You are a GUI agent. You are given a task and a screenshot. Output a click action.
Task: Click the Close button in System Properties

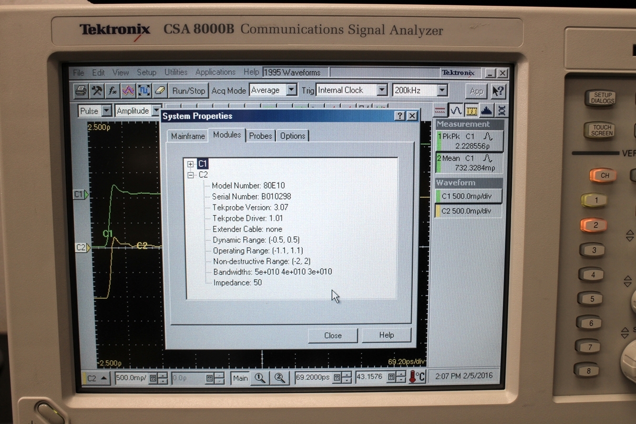[x=333, y=335]
